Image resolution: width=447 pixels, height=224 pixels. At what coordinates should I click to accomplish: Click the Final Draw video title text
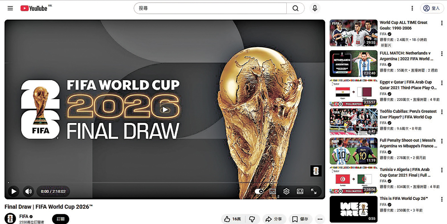click(x=49, y=207)
